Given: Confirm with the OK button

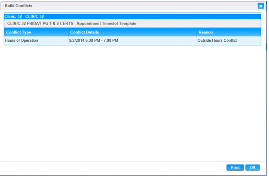Looking at the screenshot, I should (253, 168).
